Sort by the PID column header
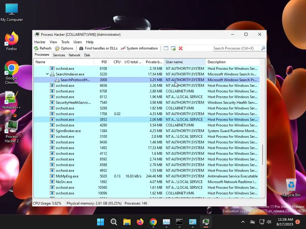 point(101,62)
